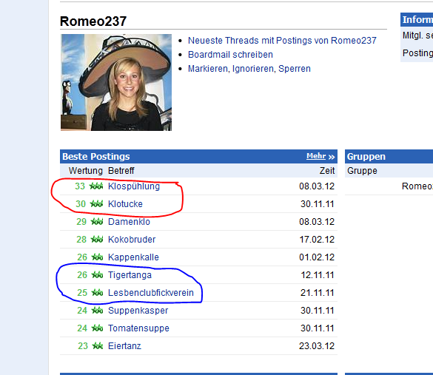Open the Damenklo posting
Image resolution: width=433 pixels, height=375 pixels.
pyautogui.click(x=129, y=222)
